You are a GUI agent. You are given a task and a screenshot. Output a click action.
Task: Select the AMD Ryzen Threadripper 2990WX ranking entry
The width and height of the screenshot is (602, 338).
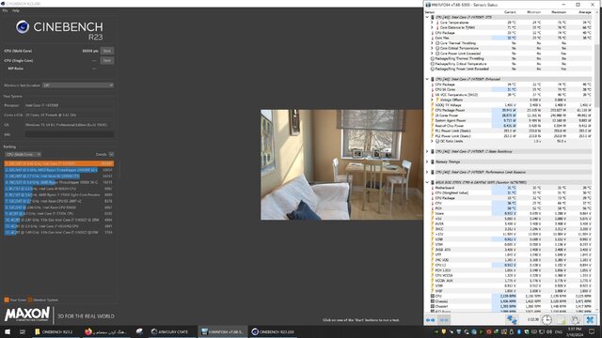[x=59, y=170]
